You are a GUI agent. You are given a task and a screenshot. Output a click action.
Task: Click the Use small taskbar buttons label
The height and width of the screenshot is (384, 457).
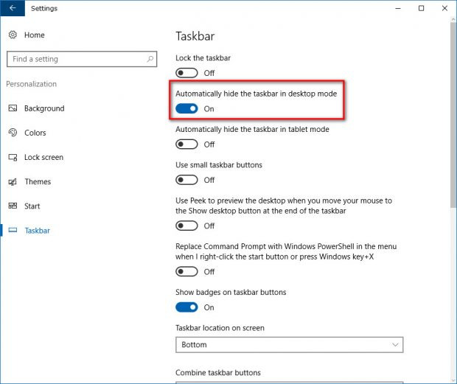(219, 165)
